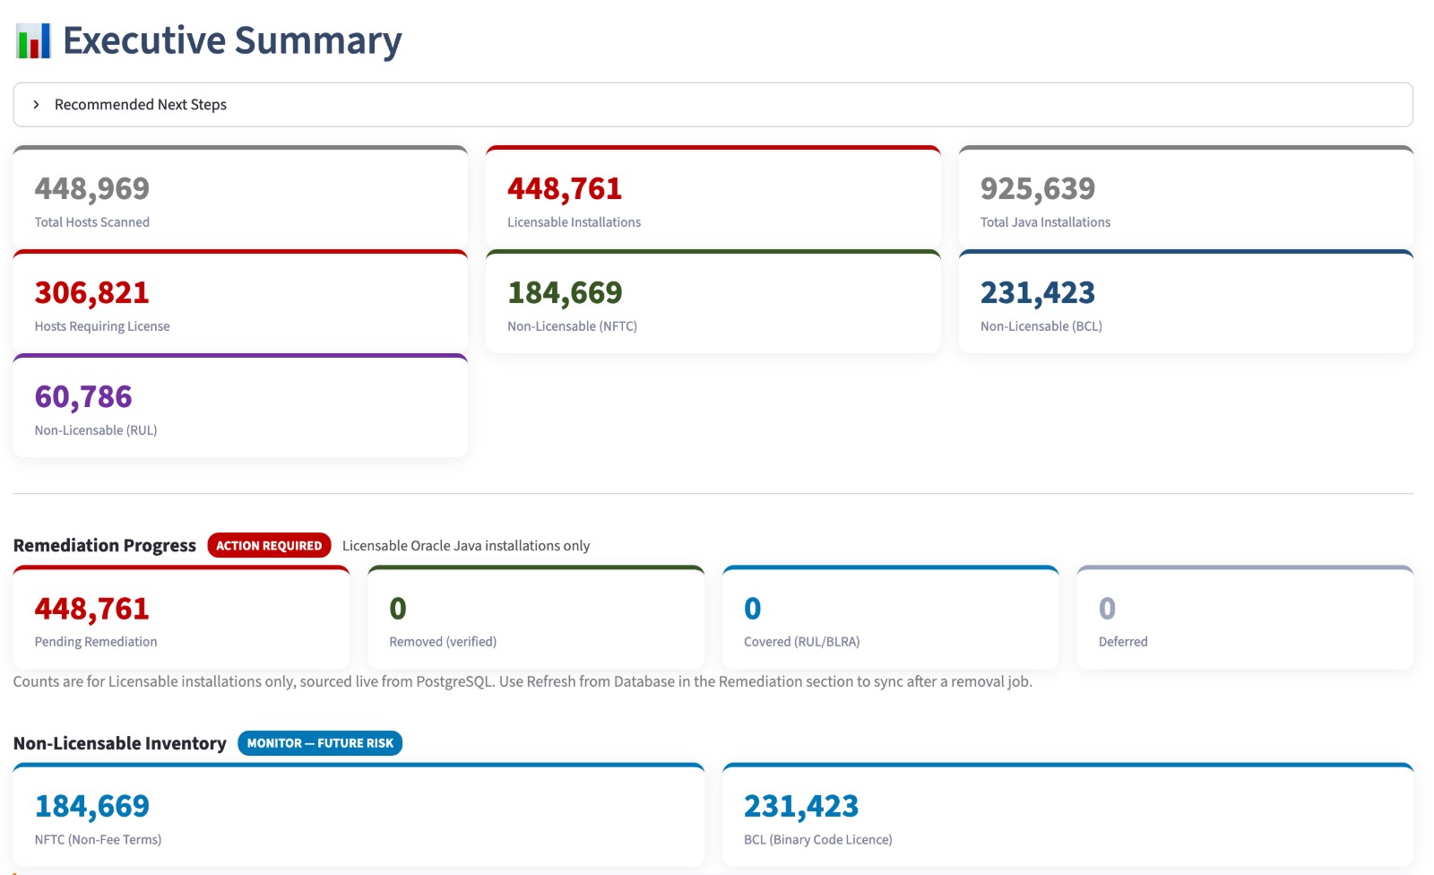Screen dimensions: 1434x875
Task: Select the 448,969 Total Hosts Scanned value
Action: [x=92, y=188]
